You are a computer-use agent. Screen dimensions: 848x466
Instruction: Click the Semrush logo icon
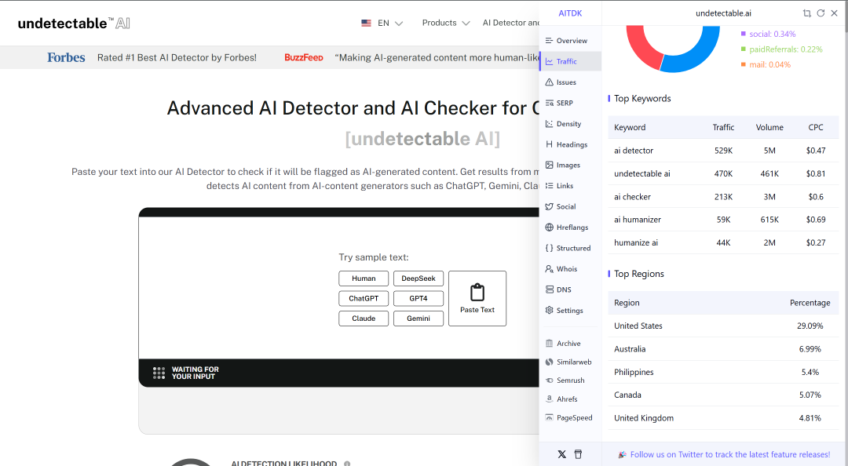tap(550, 380)
